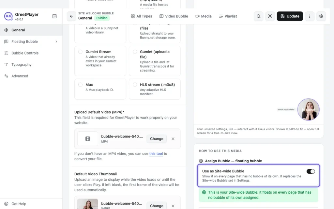Click the Typography T icon
Image resolution: width=334 pixels, height=209 pixels.
click(7, 65)
